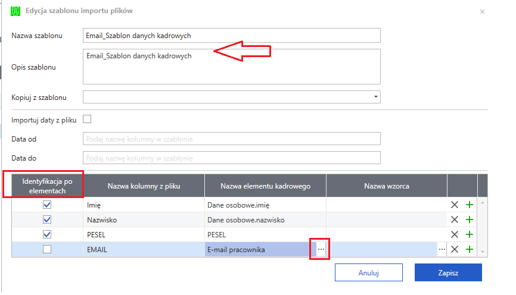Remove the Nazwisko row using X icon

coord(455,219)
